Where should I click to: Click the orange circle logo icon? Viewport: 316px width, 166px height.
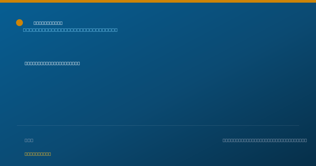pos(19,23)
